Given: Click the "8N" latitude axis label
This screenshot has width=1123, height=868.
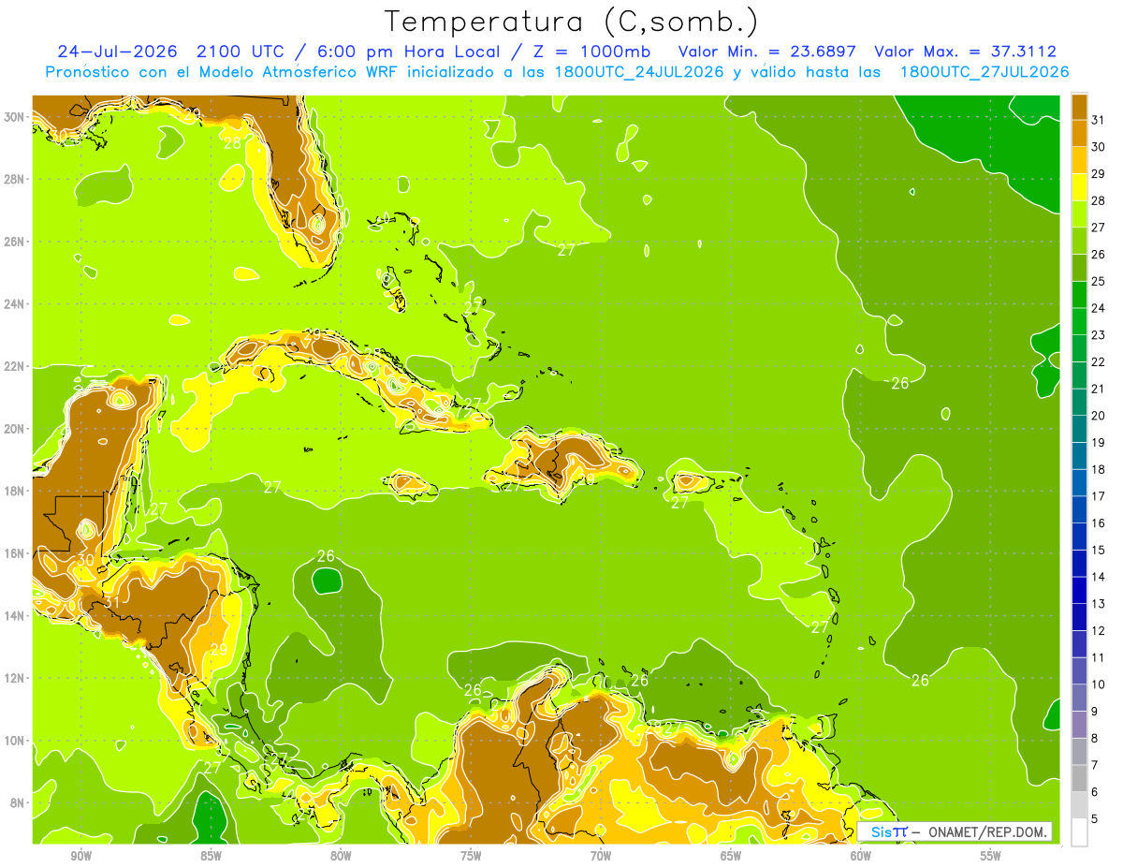Looking at the screenshot, I should coord(18,802).
